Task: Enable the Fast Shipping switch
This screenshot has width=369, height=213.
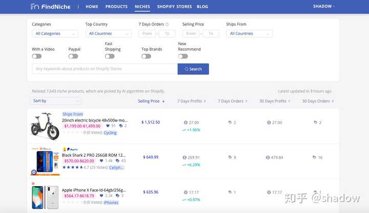Action: pyautogui.click(x=110, y=56)
